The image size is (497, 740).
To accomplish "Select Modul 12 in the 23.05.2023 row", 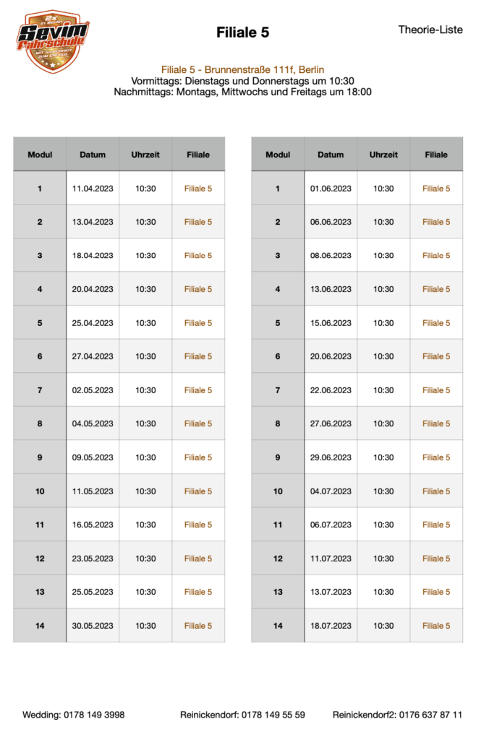I will pos(40,559).
